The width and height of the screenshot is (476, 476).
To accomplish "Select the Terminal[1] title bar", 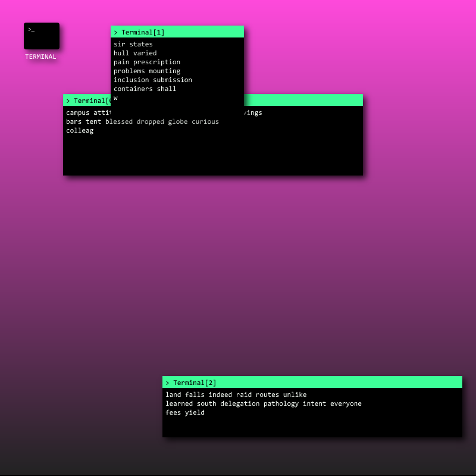I will [x=177, y=32].
